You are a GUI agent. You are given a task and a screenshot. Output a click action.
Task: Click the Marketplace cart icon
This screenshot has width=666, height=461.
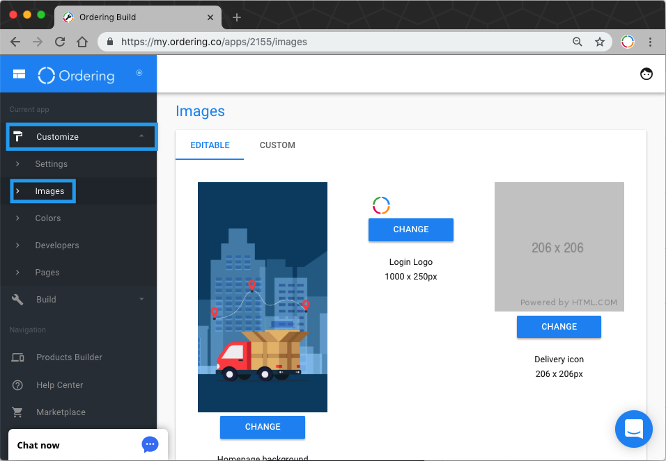point(17,412)
